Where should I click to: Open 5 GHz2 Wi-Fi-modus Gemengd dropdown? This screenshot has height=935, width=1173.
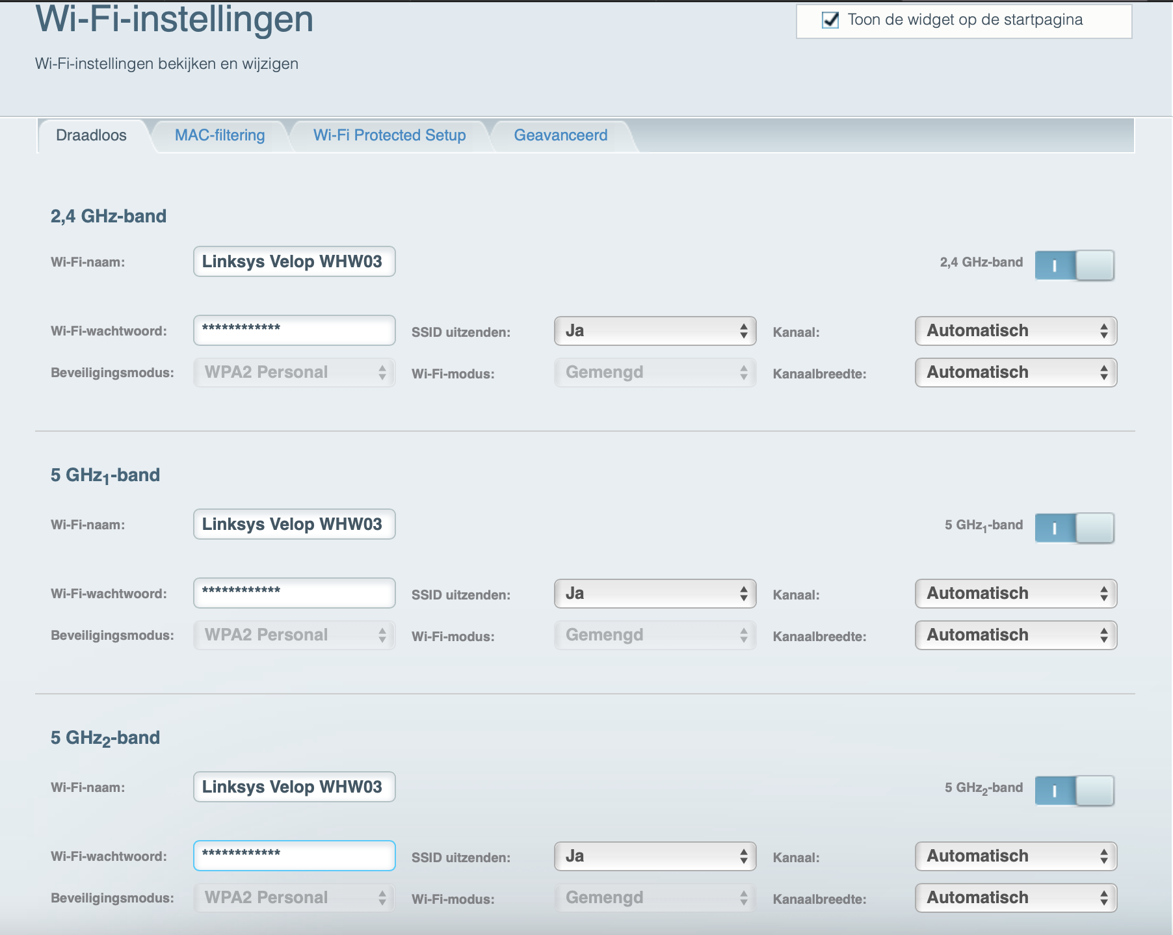pos(655,898)
